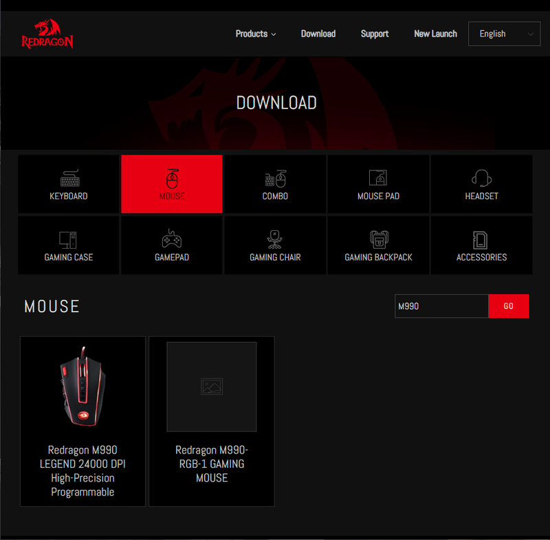Screen dimensions: 550x540
Task: Click the KEYBOARD label
Action: tap(68, 196)
